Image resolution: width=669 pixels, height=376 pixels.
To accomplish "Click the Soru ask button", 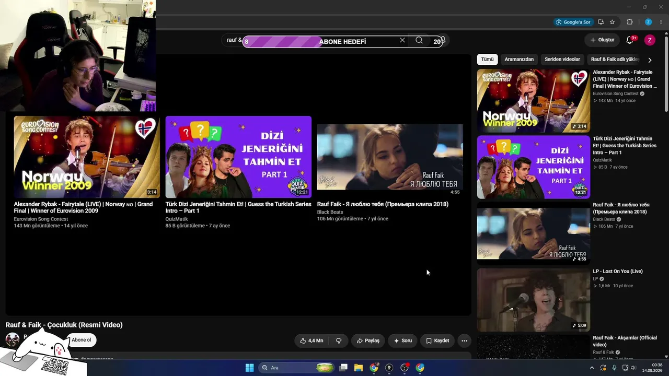I will pos(402,340).
